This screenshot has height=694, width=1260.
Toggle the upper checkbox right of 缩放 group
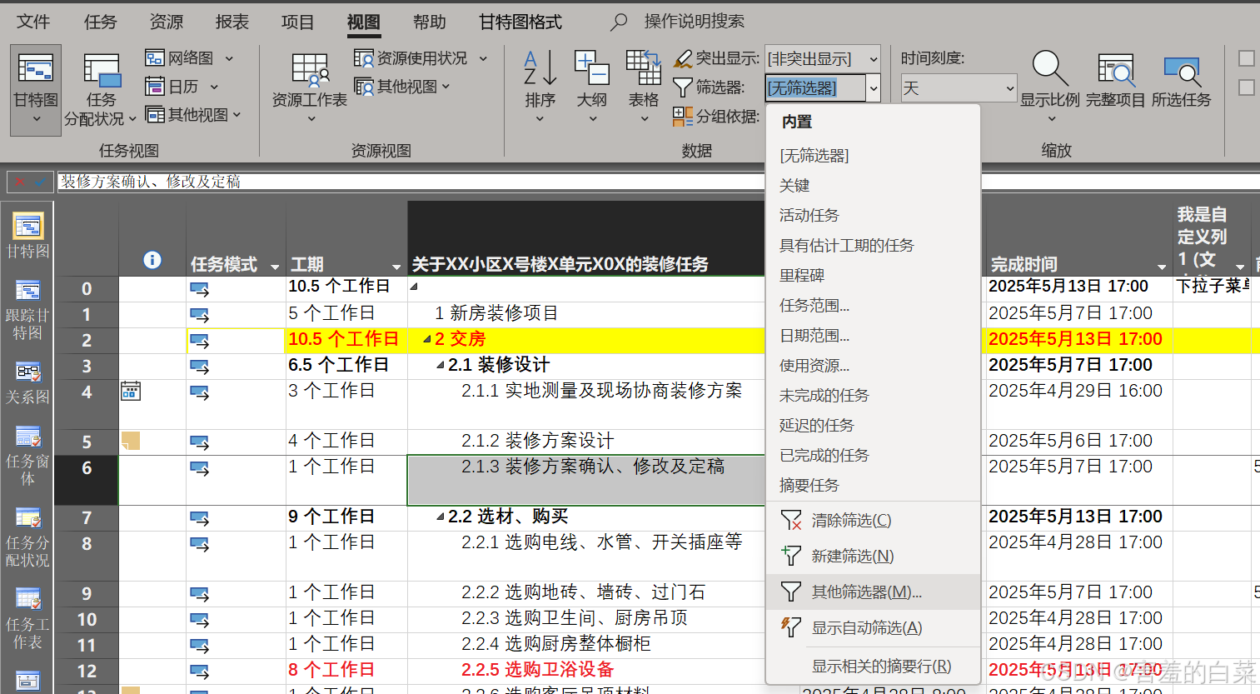[1247, 58]
